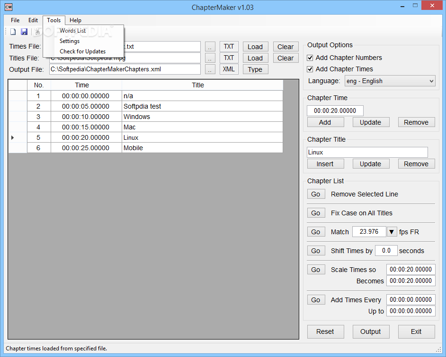Choose Check for Updates menu entry
The width and height of the screenshot is (446, 357).
(x=83, y=51)
